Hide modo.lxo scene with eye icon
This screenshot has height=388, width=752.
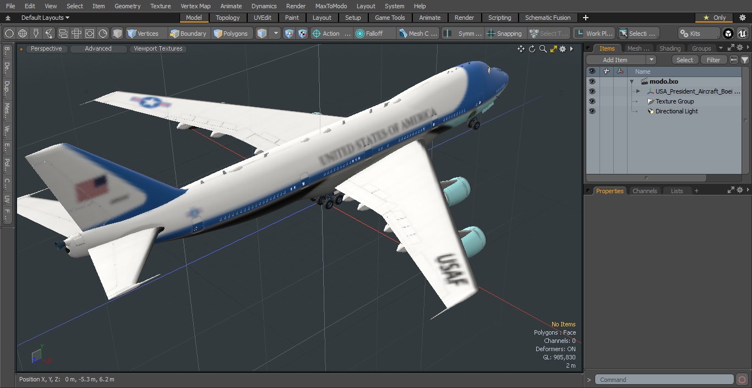click(592, 81)
